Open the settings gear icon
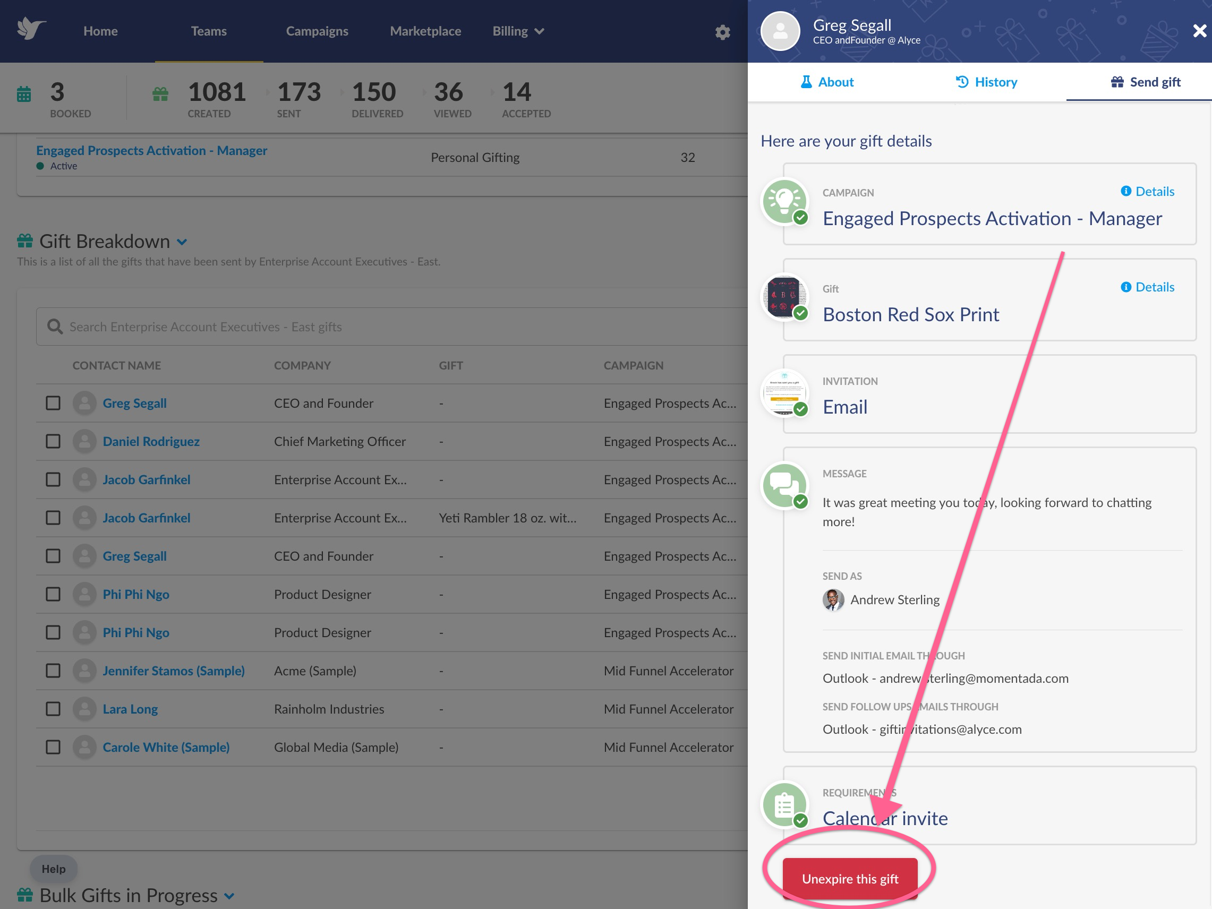1212x909 pixels. click(722, 32)
